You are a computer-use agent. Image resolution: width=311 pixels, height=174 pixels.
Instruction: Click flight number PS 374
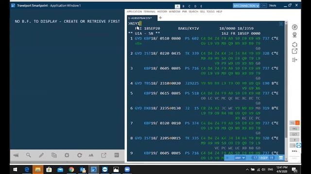pos(192,123)
